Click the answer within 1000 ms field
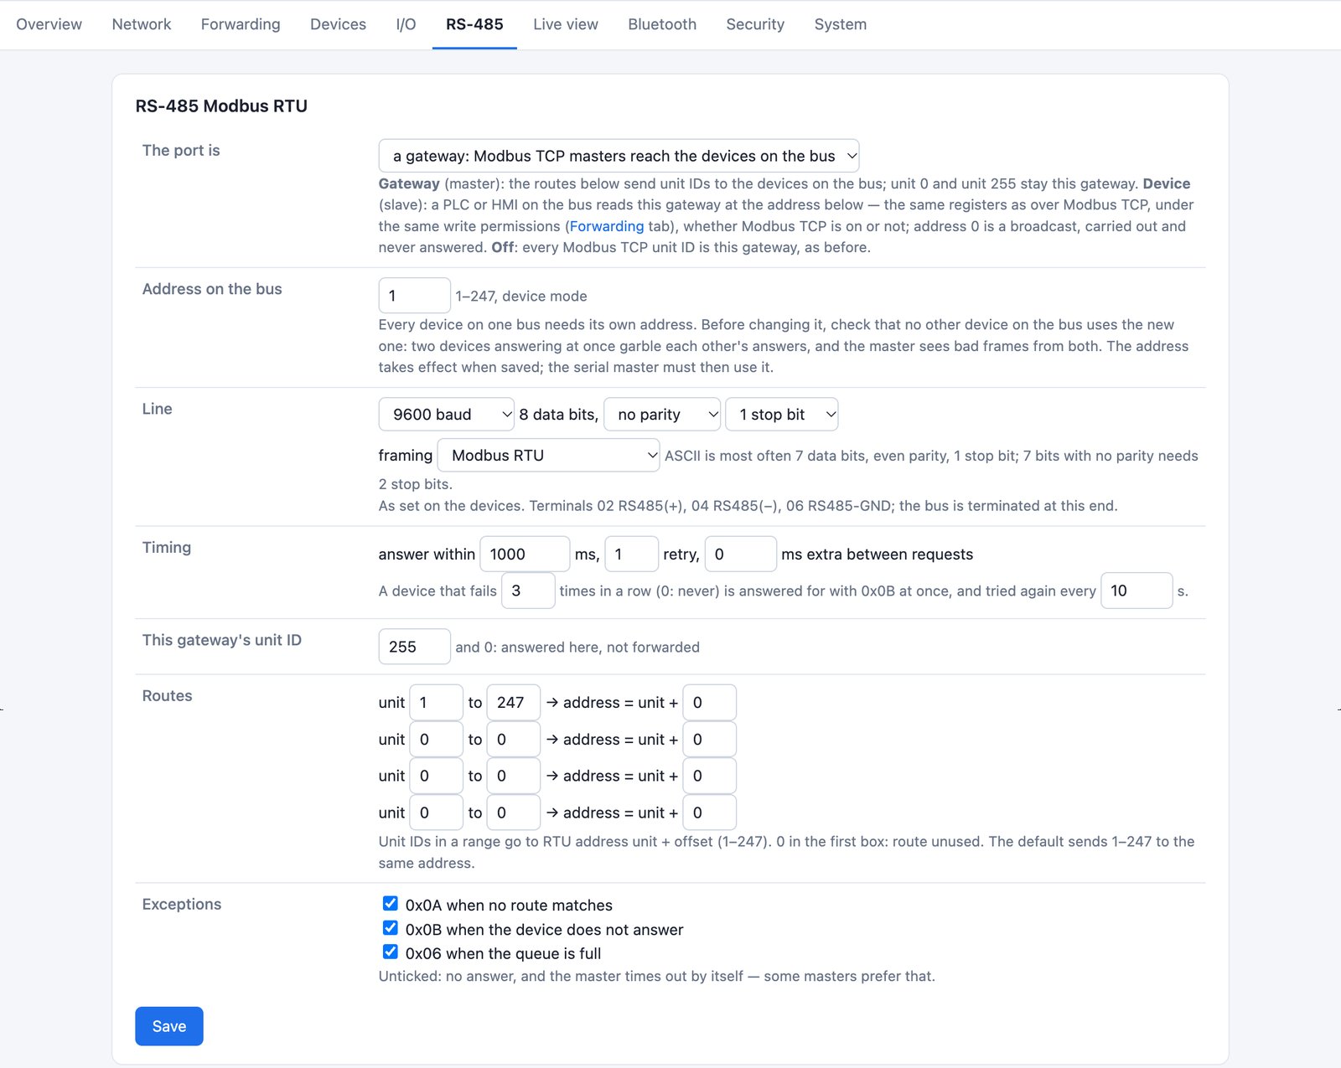1341x1068 pixels. 525,554
